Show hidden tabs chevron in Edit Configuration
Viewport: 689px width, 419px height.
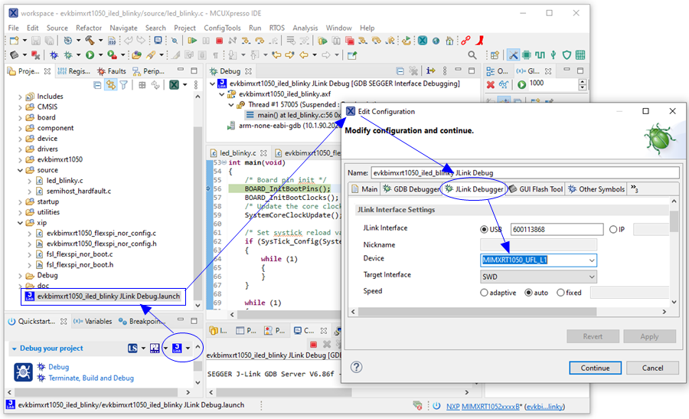point(634,188)
